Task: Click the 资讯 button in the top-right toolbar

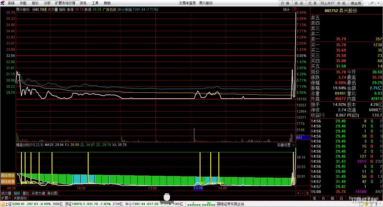Action: [x=299, y=3]
